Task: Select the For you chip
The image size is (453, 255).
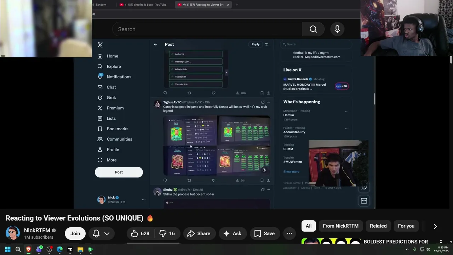Action: click(406, 226)
